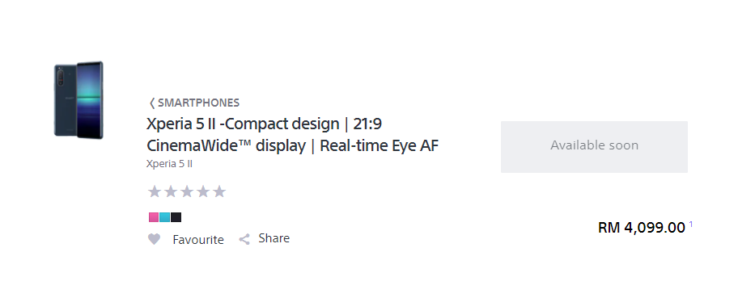This screenshot has height=294, width=738.
Task: Rate one star on the rating row
Action: (155, 191)
